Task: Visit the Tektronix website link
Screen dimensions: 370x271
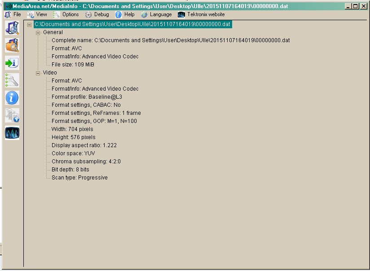Action: click(206, 14)
